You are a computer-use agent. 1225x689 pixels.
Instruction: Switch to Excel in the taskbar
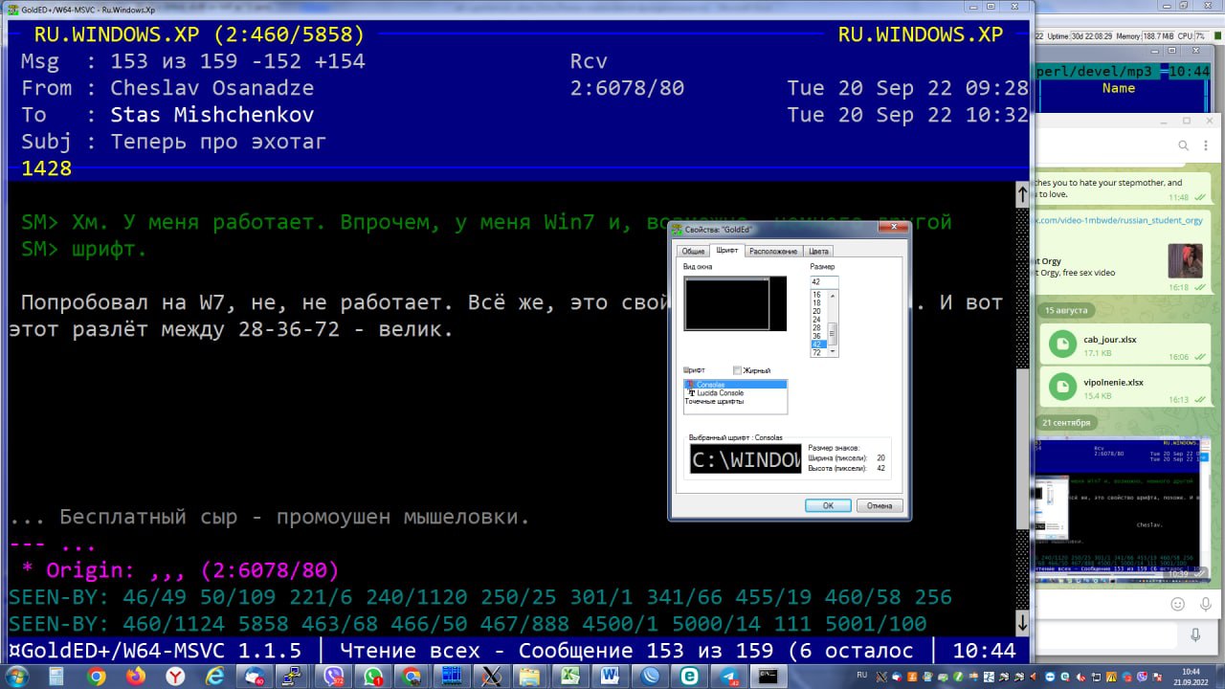coord(570,677)
